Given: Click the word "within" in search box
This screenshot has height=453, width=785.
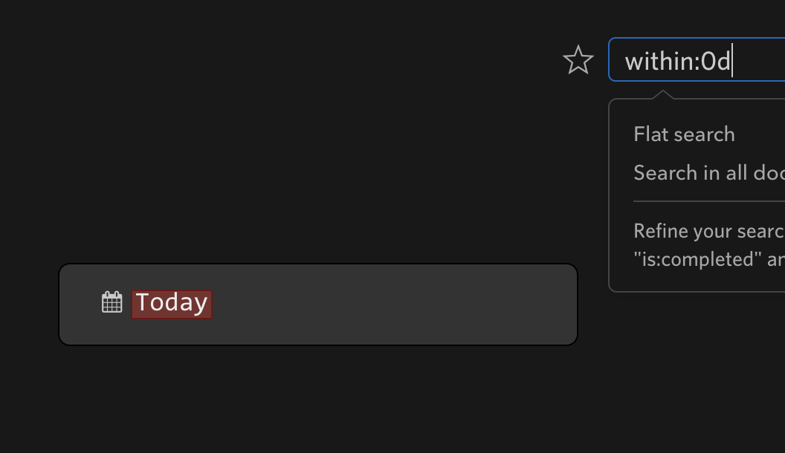Looking at the screenshot, I should [x=660, y=61].
